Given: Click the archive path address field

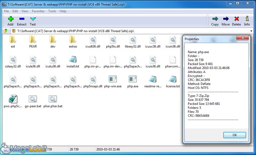Looking at the screenshot, I should 130,31.
